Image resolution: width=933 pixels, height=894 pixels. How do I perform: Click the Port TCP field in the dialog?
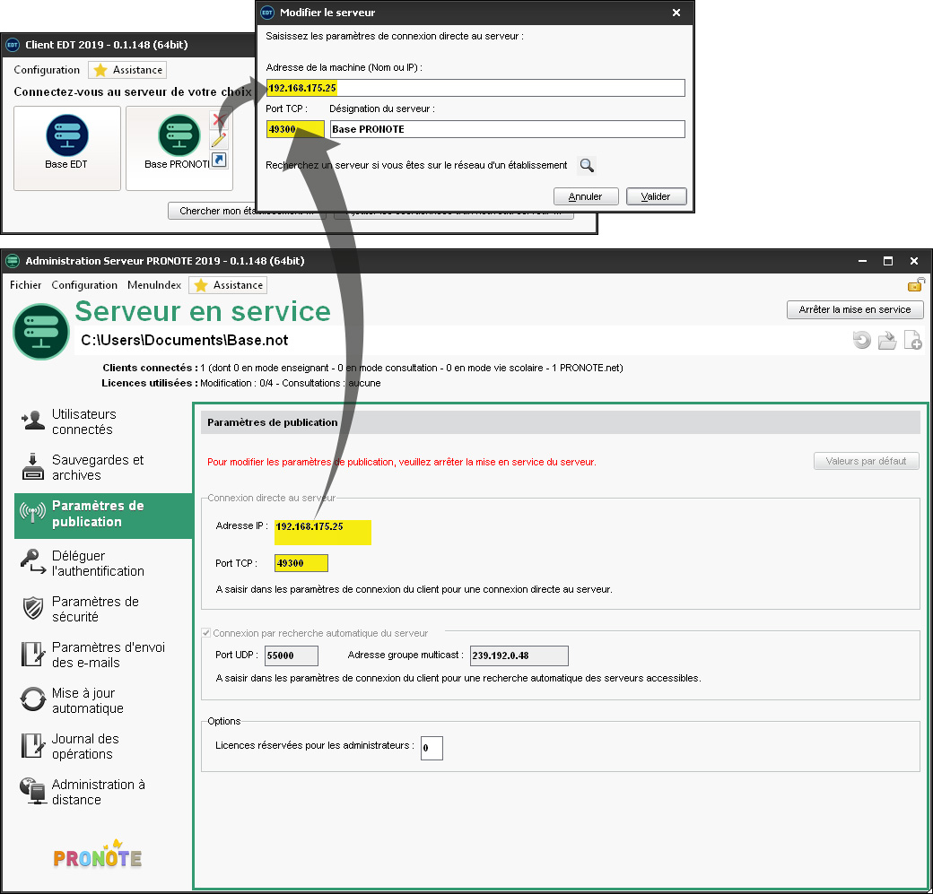(295, 129)
